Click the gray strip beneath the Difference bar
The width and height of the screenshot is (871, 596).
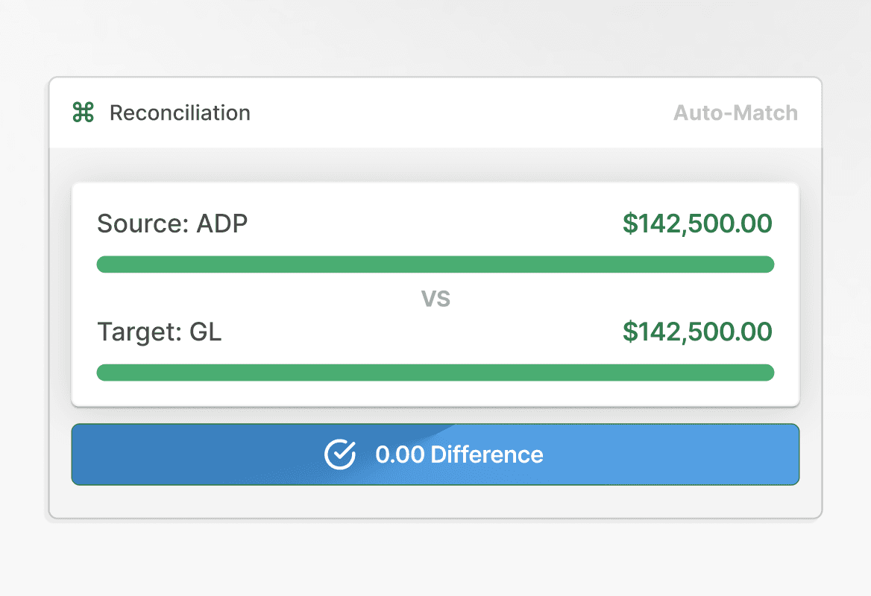435,501
